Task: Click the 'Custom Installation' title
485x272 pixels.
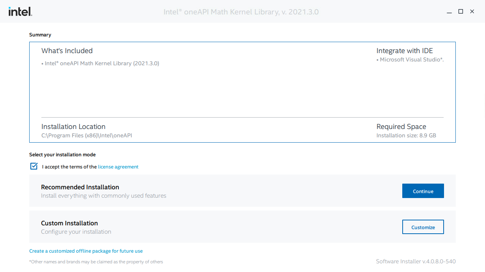Action: pos(69,223)
